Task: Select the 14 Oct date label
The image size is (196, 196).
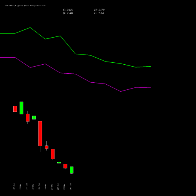Action: [27, 187]
